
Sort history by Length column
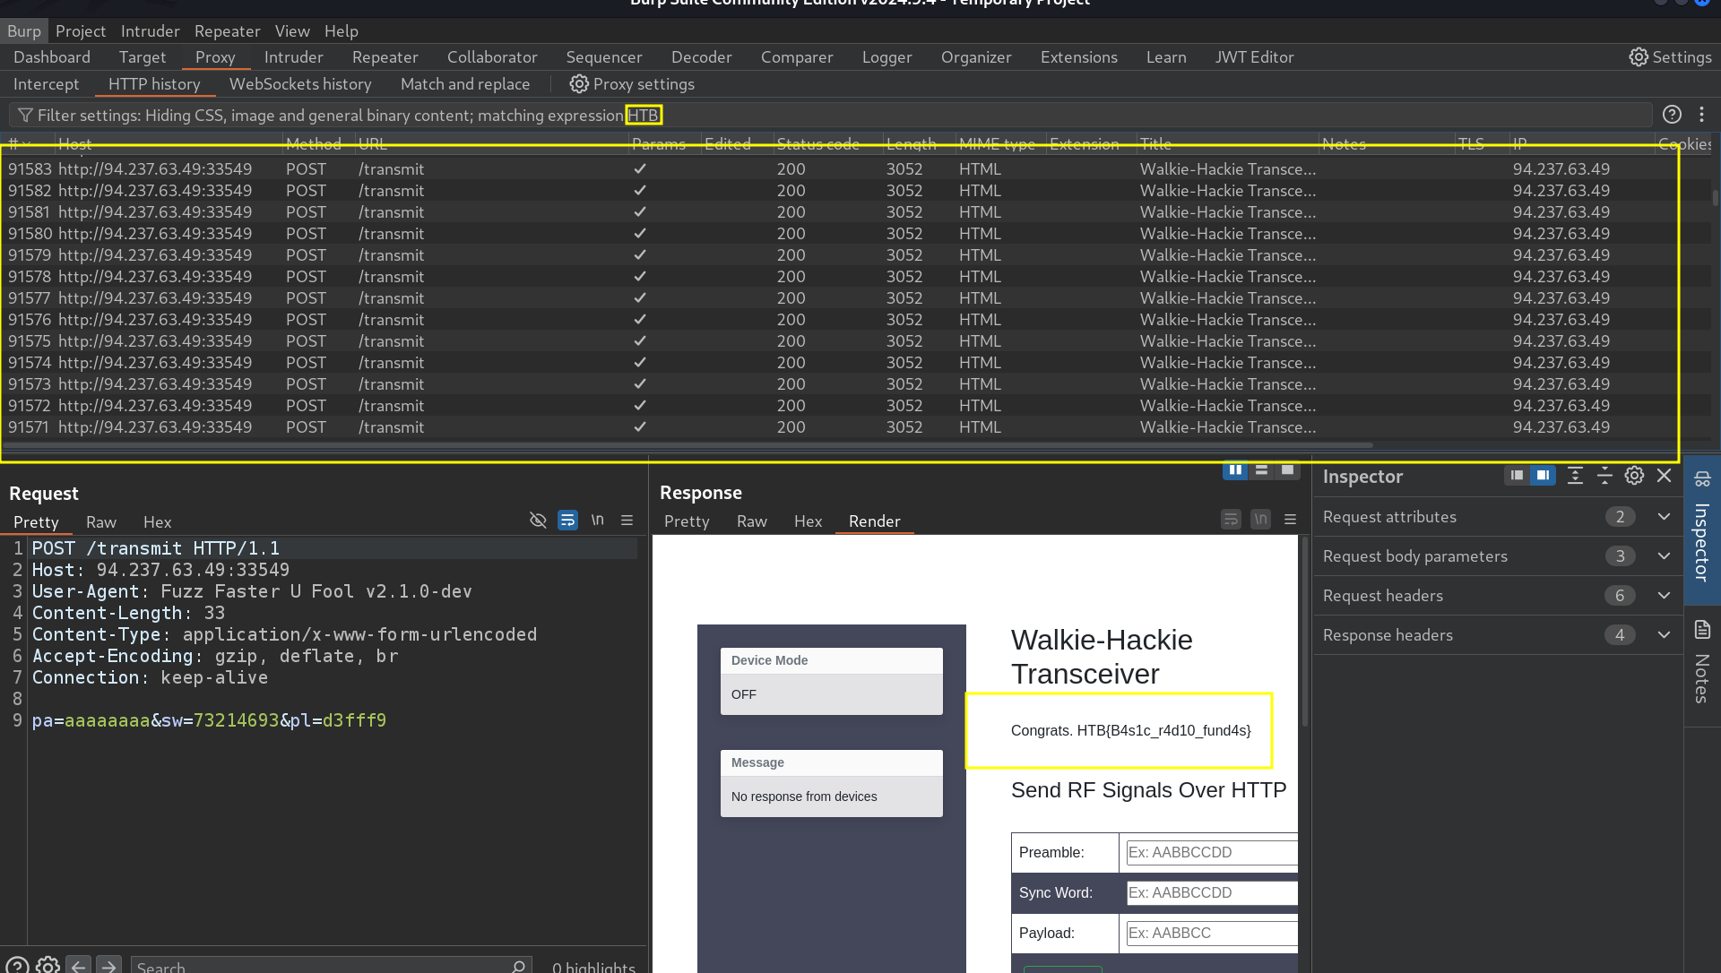coord(911,144)
